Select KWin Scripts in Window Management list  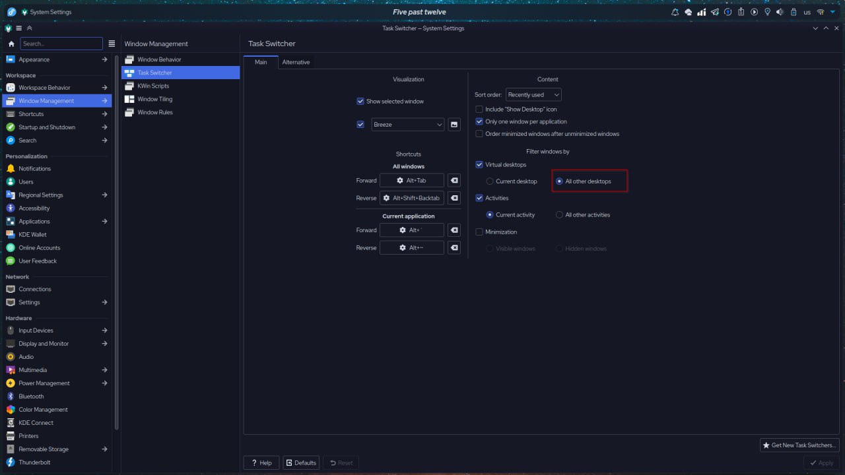click(153, 86)
